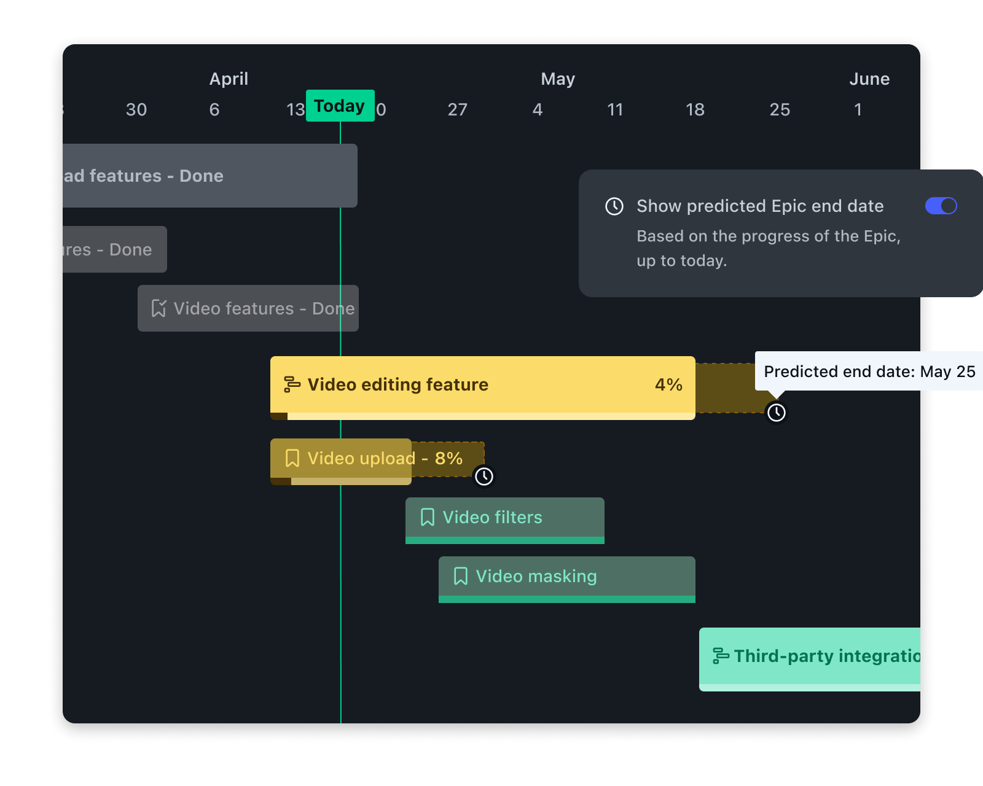Click the bookmark icon on Video masking

(x=460, y=576)
